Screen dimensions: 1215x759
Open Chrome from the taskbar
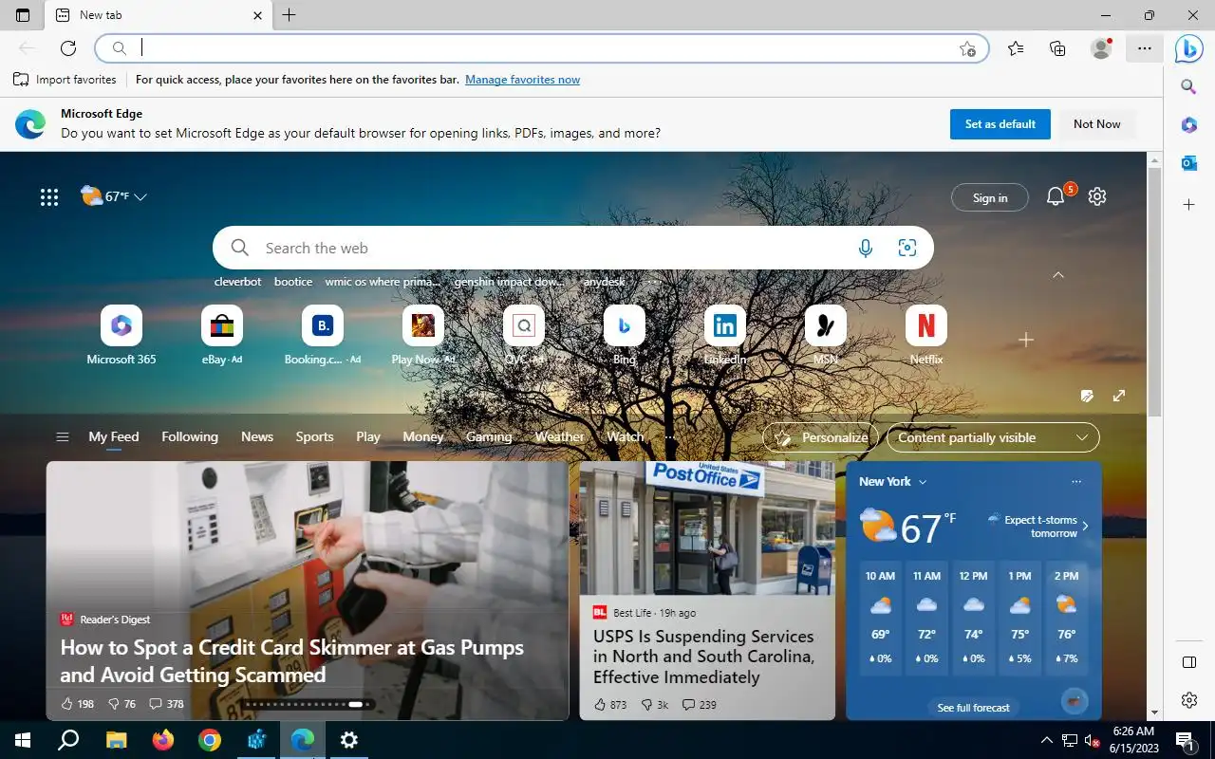coord(210,740)
